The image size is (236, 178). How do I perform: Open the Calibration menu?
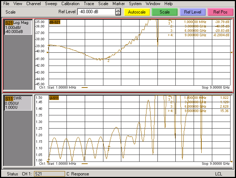click(x=70, y=4)
